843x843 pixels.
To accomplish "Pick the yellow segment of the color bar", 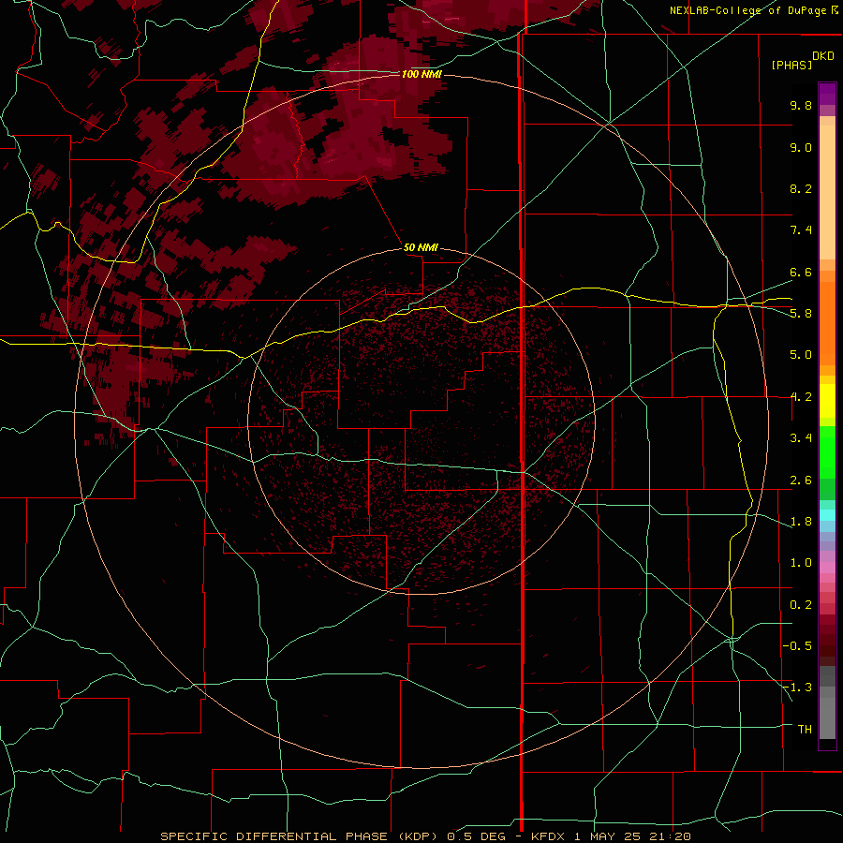I will (x=827, y=401).
